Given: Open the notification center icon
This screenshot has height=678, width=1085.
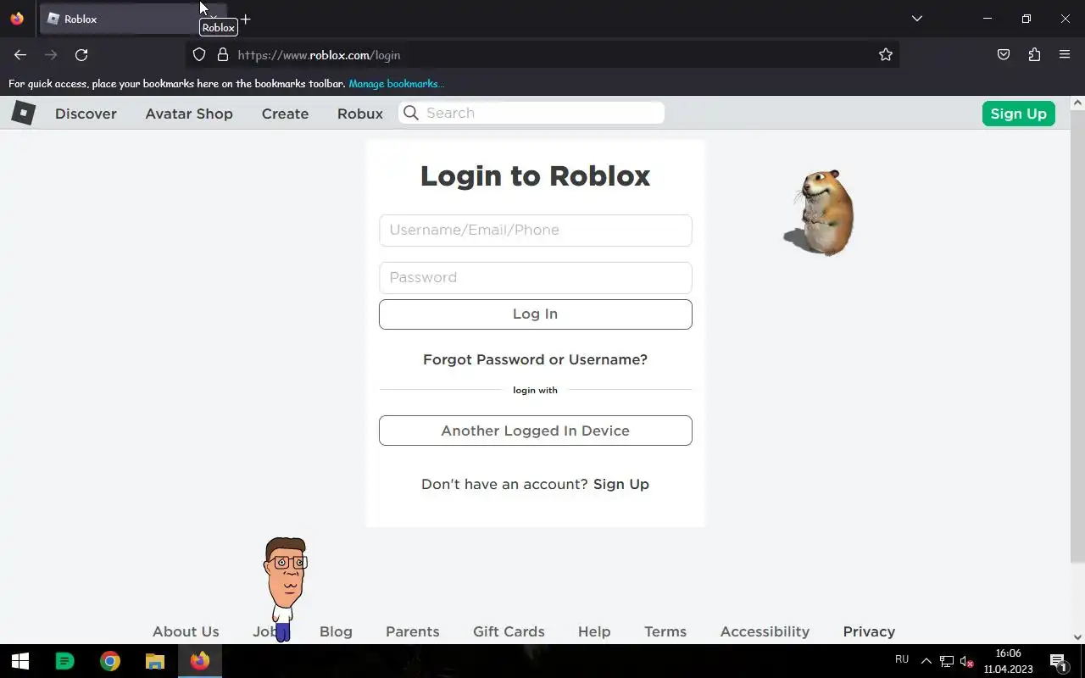Looking at the screenshot, I should pyautogui.click(x=1058, y=661).
